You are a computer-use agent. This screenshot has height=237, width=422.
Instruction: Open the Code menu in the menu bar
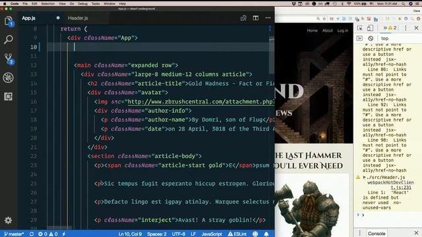[x=15, y=4]
